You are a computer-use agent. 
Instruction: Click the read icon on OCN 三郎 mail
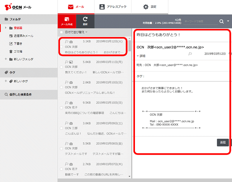[71, 123]
